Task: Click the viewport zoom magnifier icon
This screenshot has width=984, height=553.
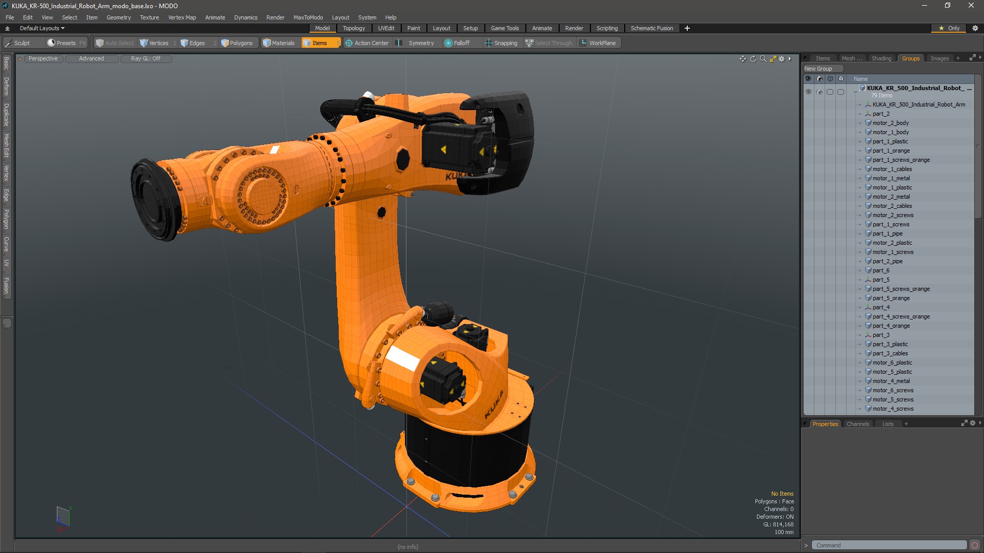Action: coord(763,59)
